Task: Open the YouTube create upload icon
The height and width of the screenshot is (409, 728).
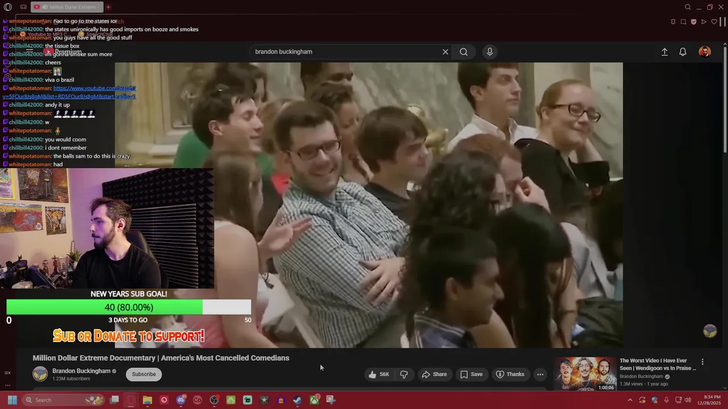Action: (664, 52)
